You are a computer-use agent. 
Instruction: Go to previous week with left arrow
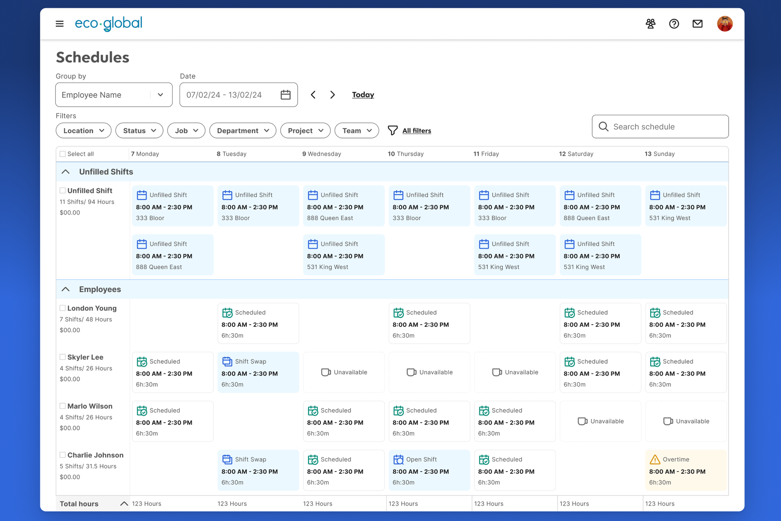coord(313,95)
